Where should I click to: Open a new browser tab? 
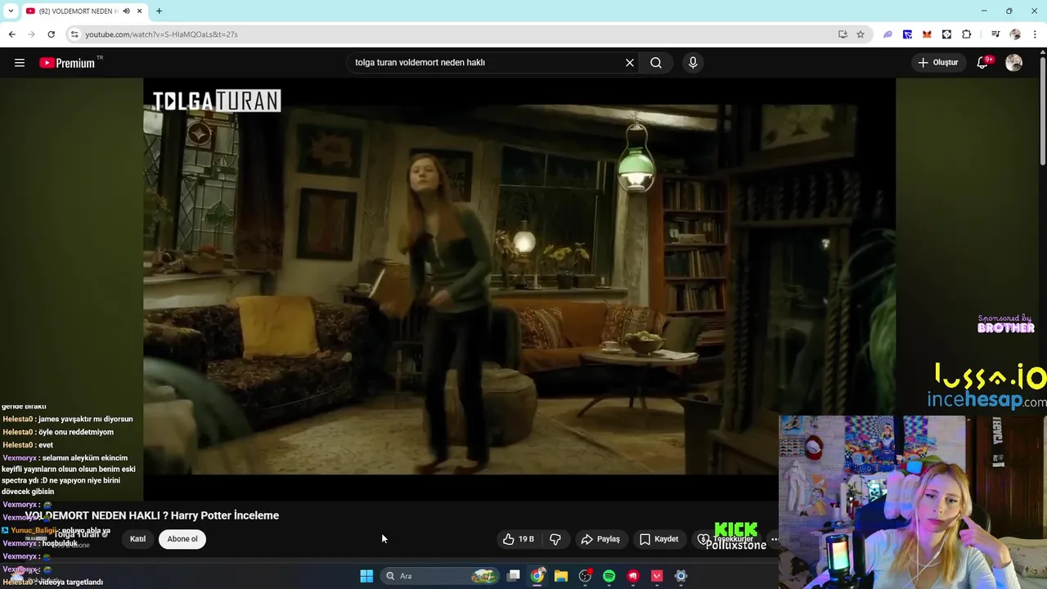click(159, 11)
